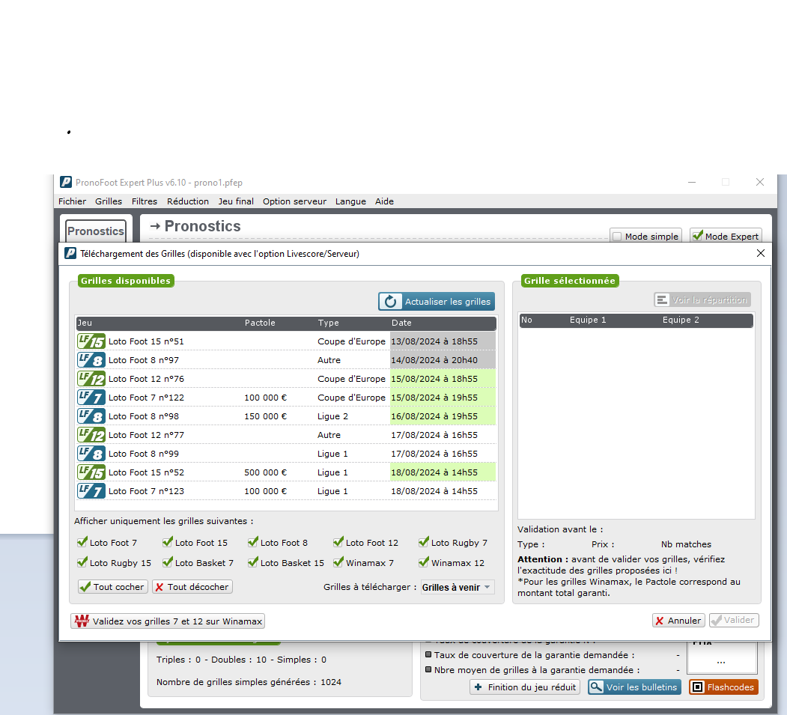Click Voir les bulletins button
The width and height of the screenshot is (787, 715).
634,687
